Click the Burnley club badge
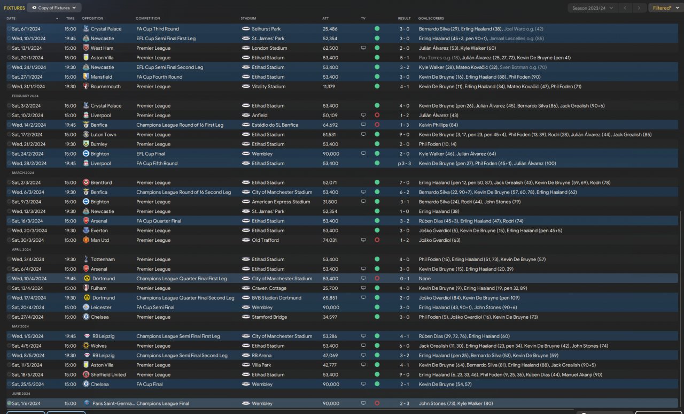 (x=86, y=144)
